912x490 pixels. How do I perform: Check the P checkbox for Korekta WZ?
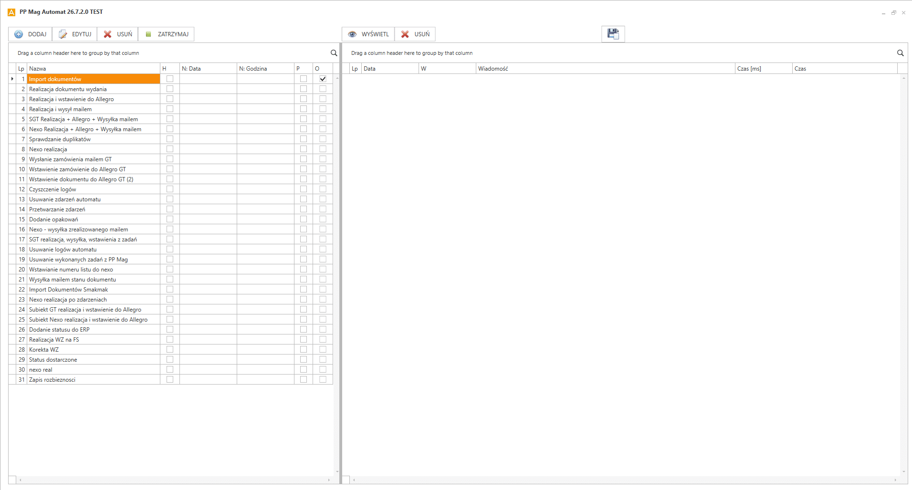[304, 349]
